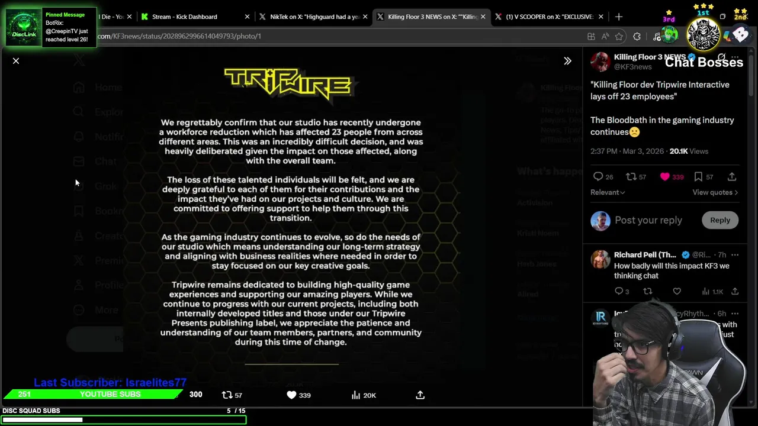Click the grey Reply button
Image resolution: width=758 pixels, height=426 pixels.
tap(720, 220)
